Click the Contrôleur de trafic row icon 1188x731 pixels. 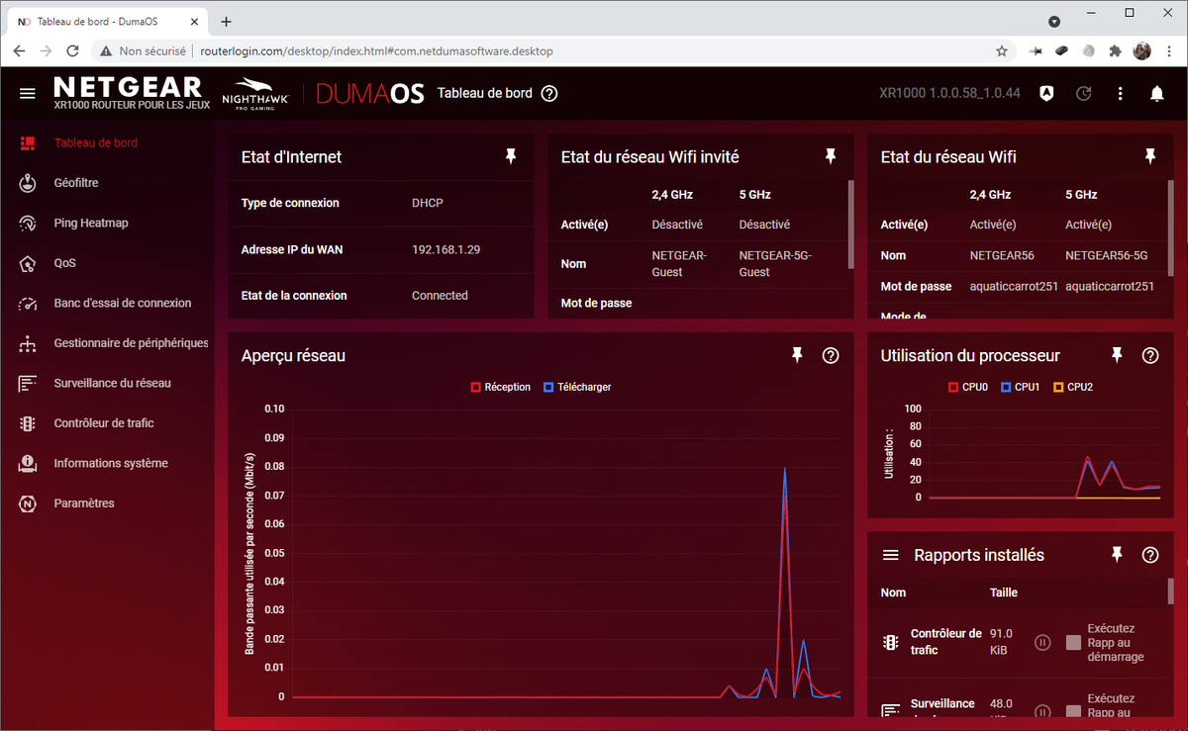tap(891, 643)
